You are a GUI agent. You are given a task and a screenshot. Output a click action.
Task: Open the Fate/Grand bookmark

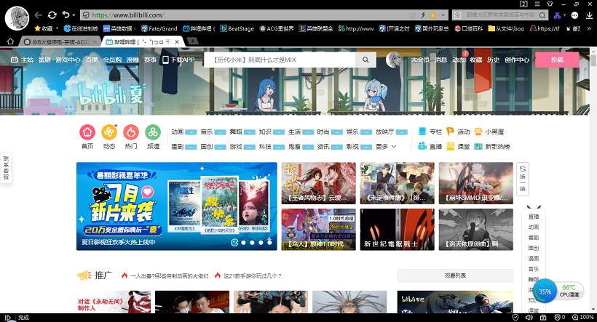[159, 28]
